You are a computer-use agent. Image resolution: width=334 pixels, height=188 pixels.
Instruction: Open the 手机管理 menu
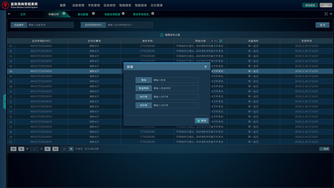[94, 5]
